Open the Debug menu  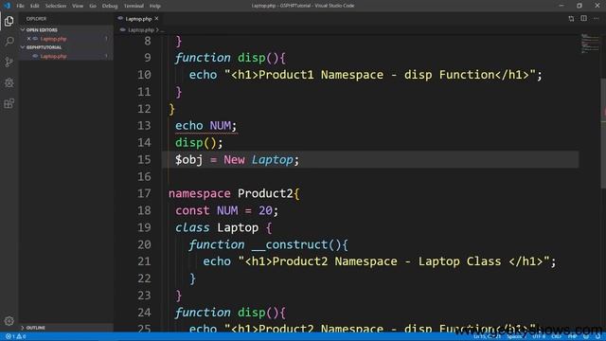110,6
